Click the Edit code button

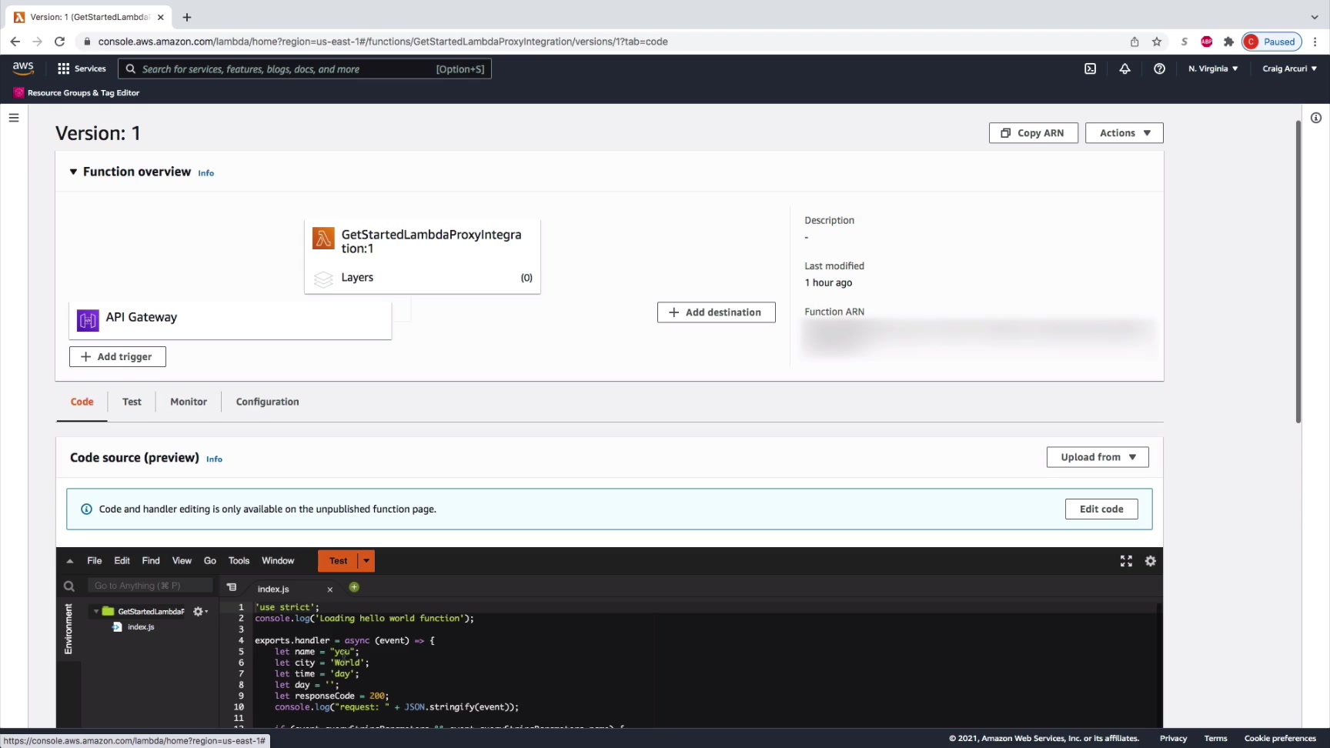(1101, 509)
